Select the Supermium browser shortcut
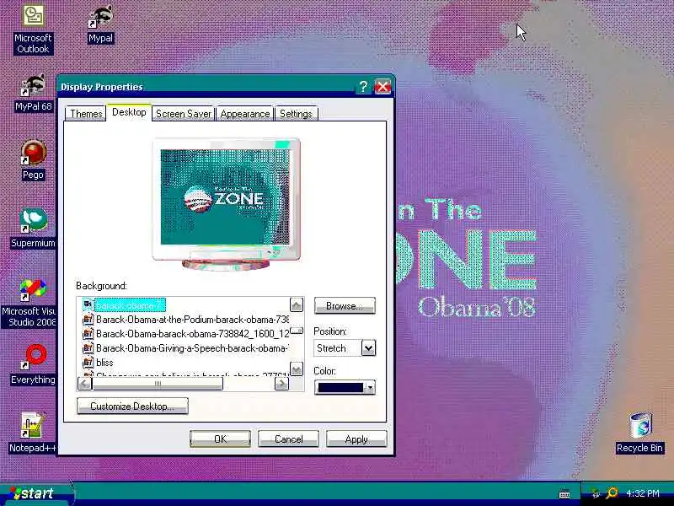Screen dimensions: 674x506 [33, 228]
